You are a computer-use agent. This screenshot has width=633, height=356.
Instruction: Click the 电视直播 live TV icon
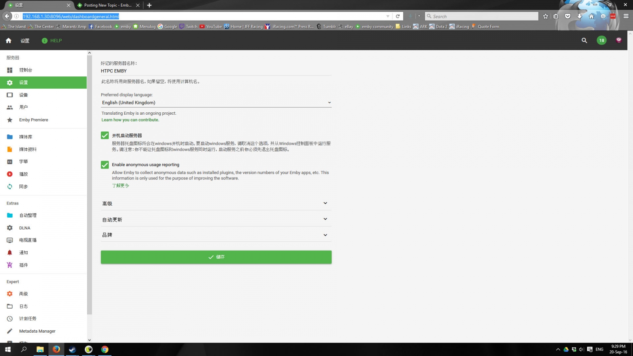point(10,240)
